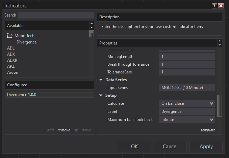Image resolution: width=229 pixels, height=158 pixels.
Task: Edit the Label field value
Action: [x=187, y=112]
